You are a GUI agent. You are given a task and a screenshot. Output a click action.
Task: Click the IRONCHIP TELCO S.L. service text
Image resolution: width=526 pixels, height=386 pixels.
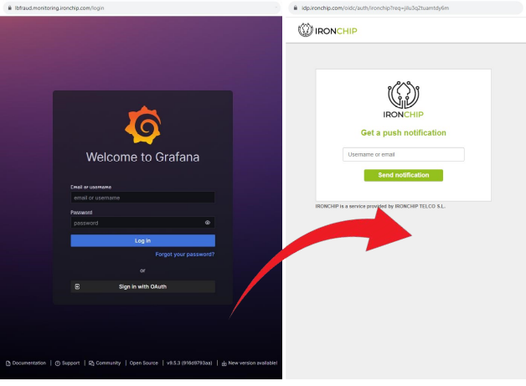(x=380, y=206)
